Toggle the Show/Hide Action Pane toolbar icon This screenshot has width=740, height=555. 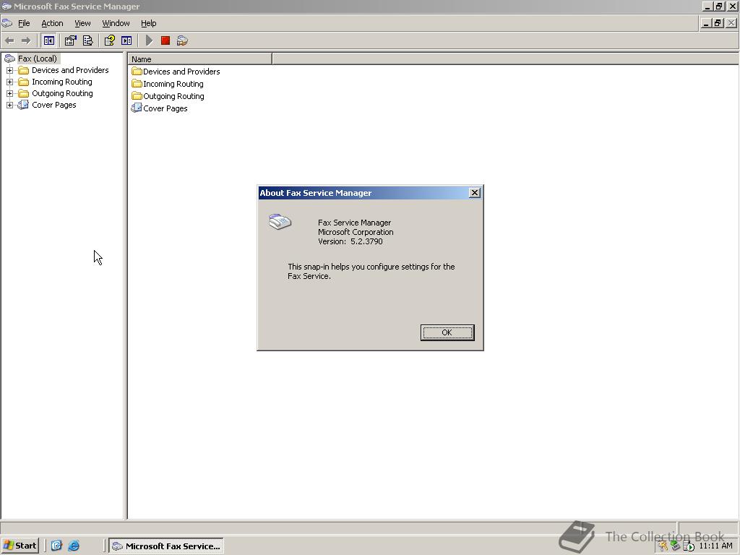(x=126, y=40)
